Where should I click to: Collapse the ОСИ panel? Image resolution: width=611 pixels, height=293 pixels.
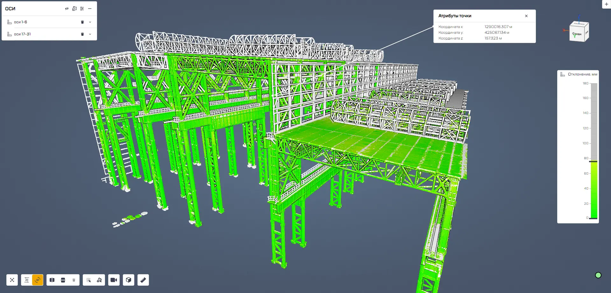pyautogui.click(x=90, y=9)
